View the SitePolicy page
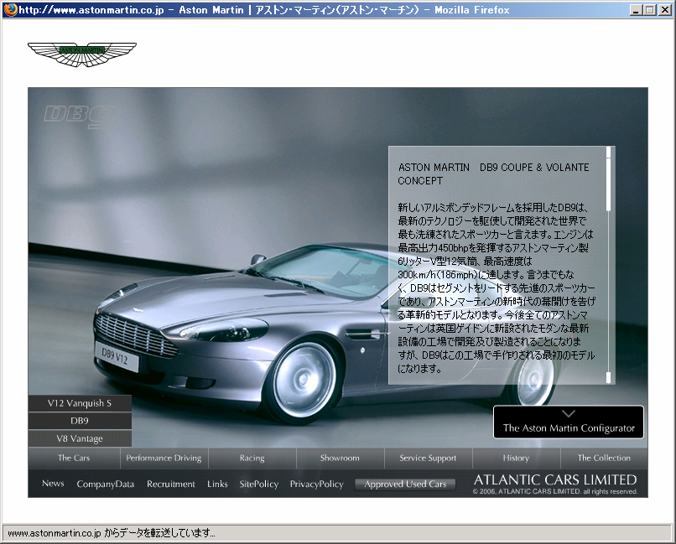 coord(259,484)
